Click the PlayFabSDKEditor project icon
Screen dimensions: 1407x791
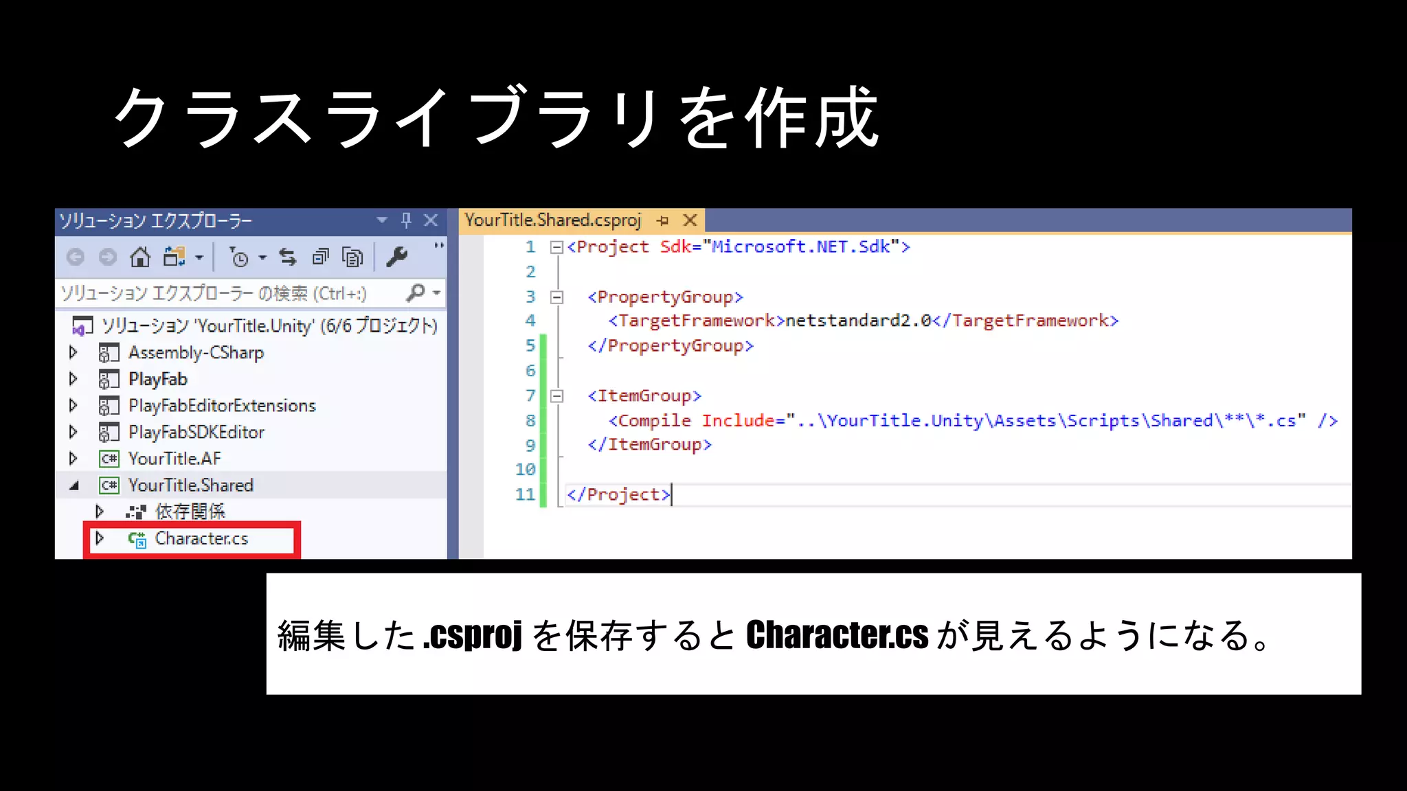[x=109, y=433]
